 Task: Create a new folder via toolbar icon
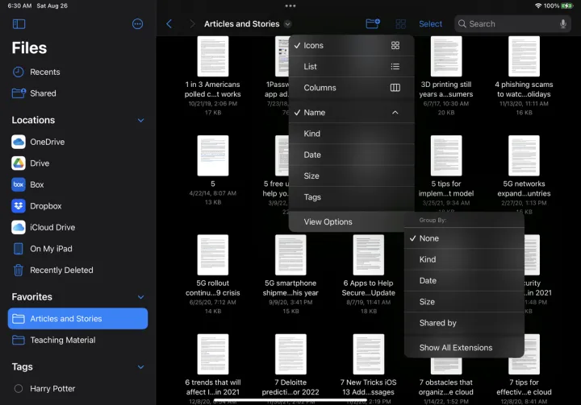[372, 24]
